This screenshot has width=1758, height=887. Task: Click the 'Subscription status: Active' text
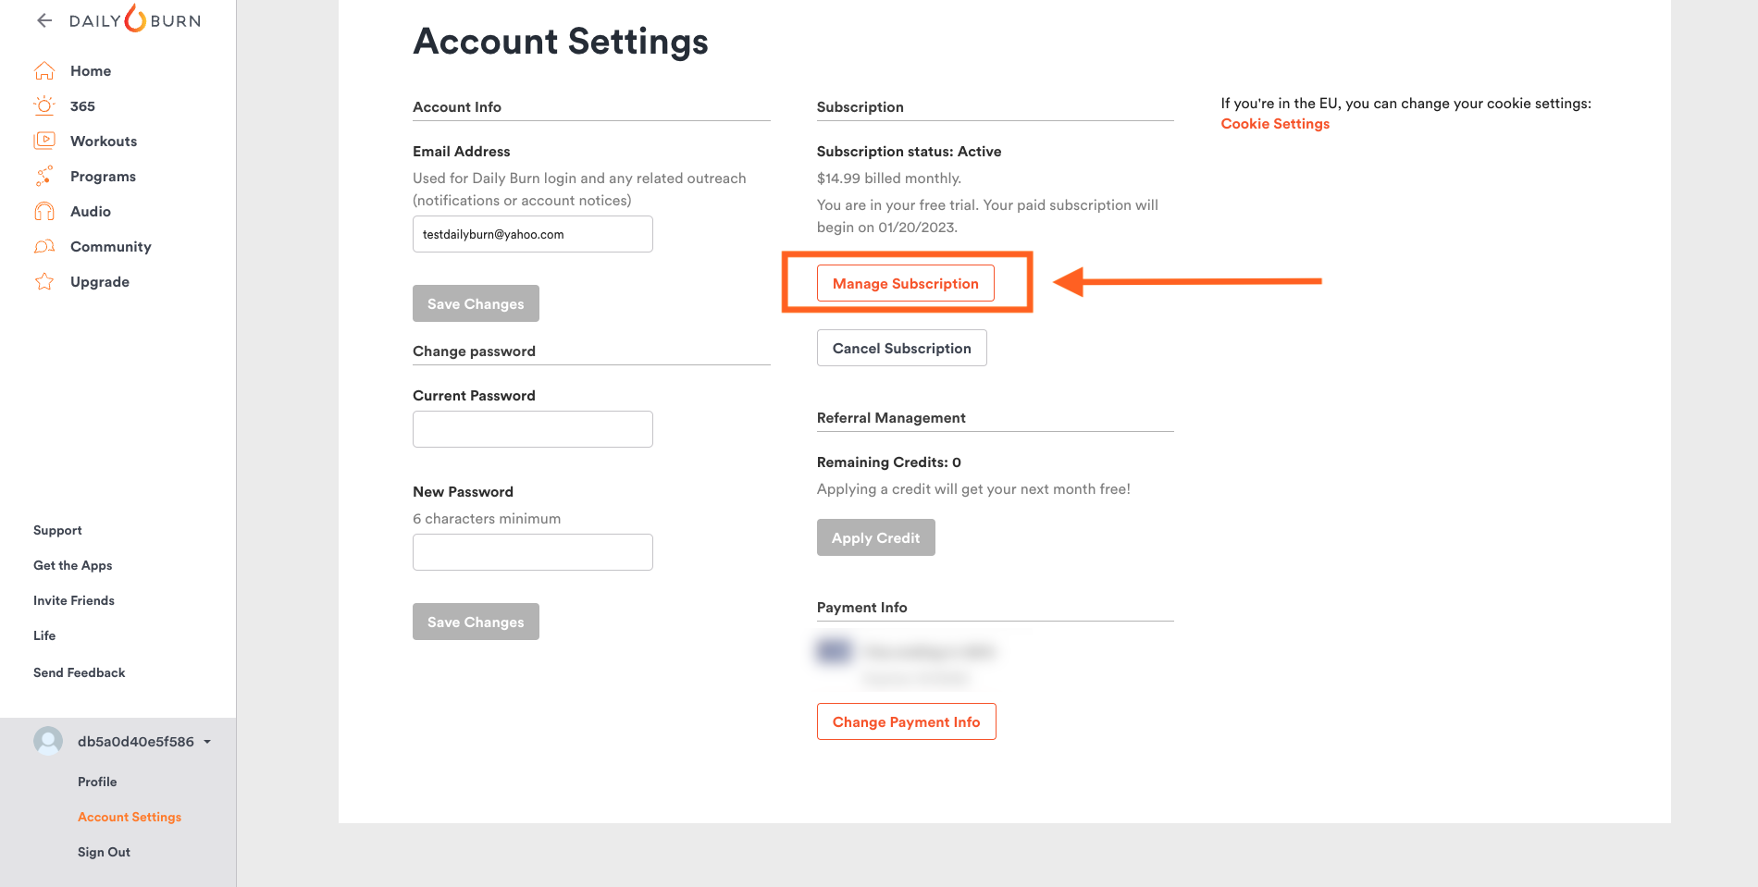(909, 152)
